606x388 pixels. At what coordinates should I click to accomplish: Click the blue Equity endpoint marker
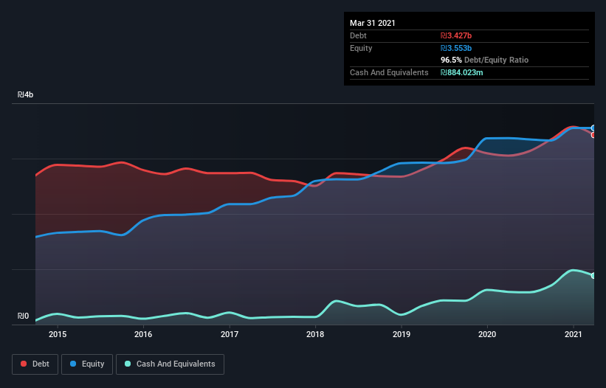tap(593, 128)
